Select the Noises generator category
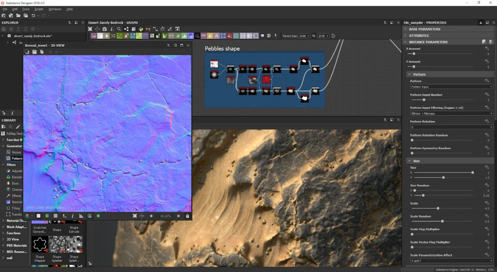This screenshot has width=497, height=272. pos(16,152)
